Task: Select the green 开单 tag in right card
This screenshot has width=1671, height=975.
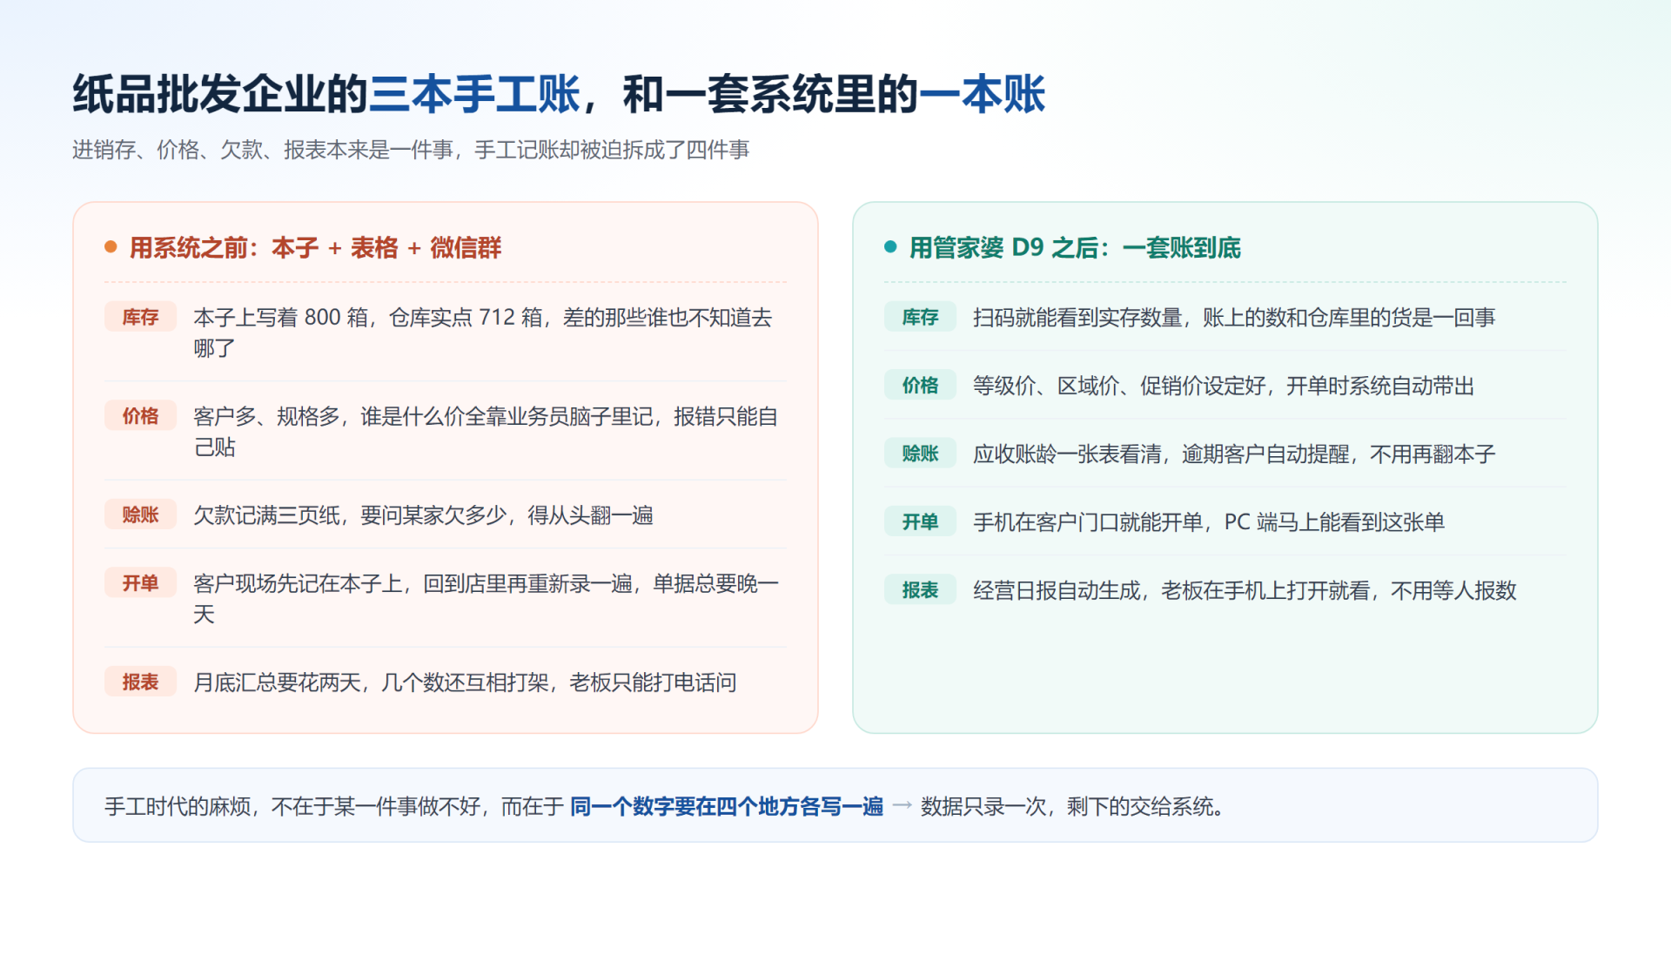Action: point(920,521)
